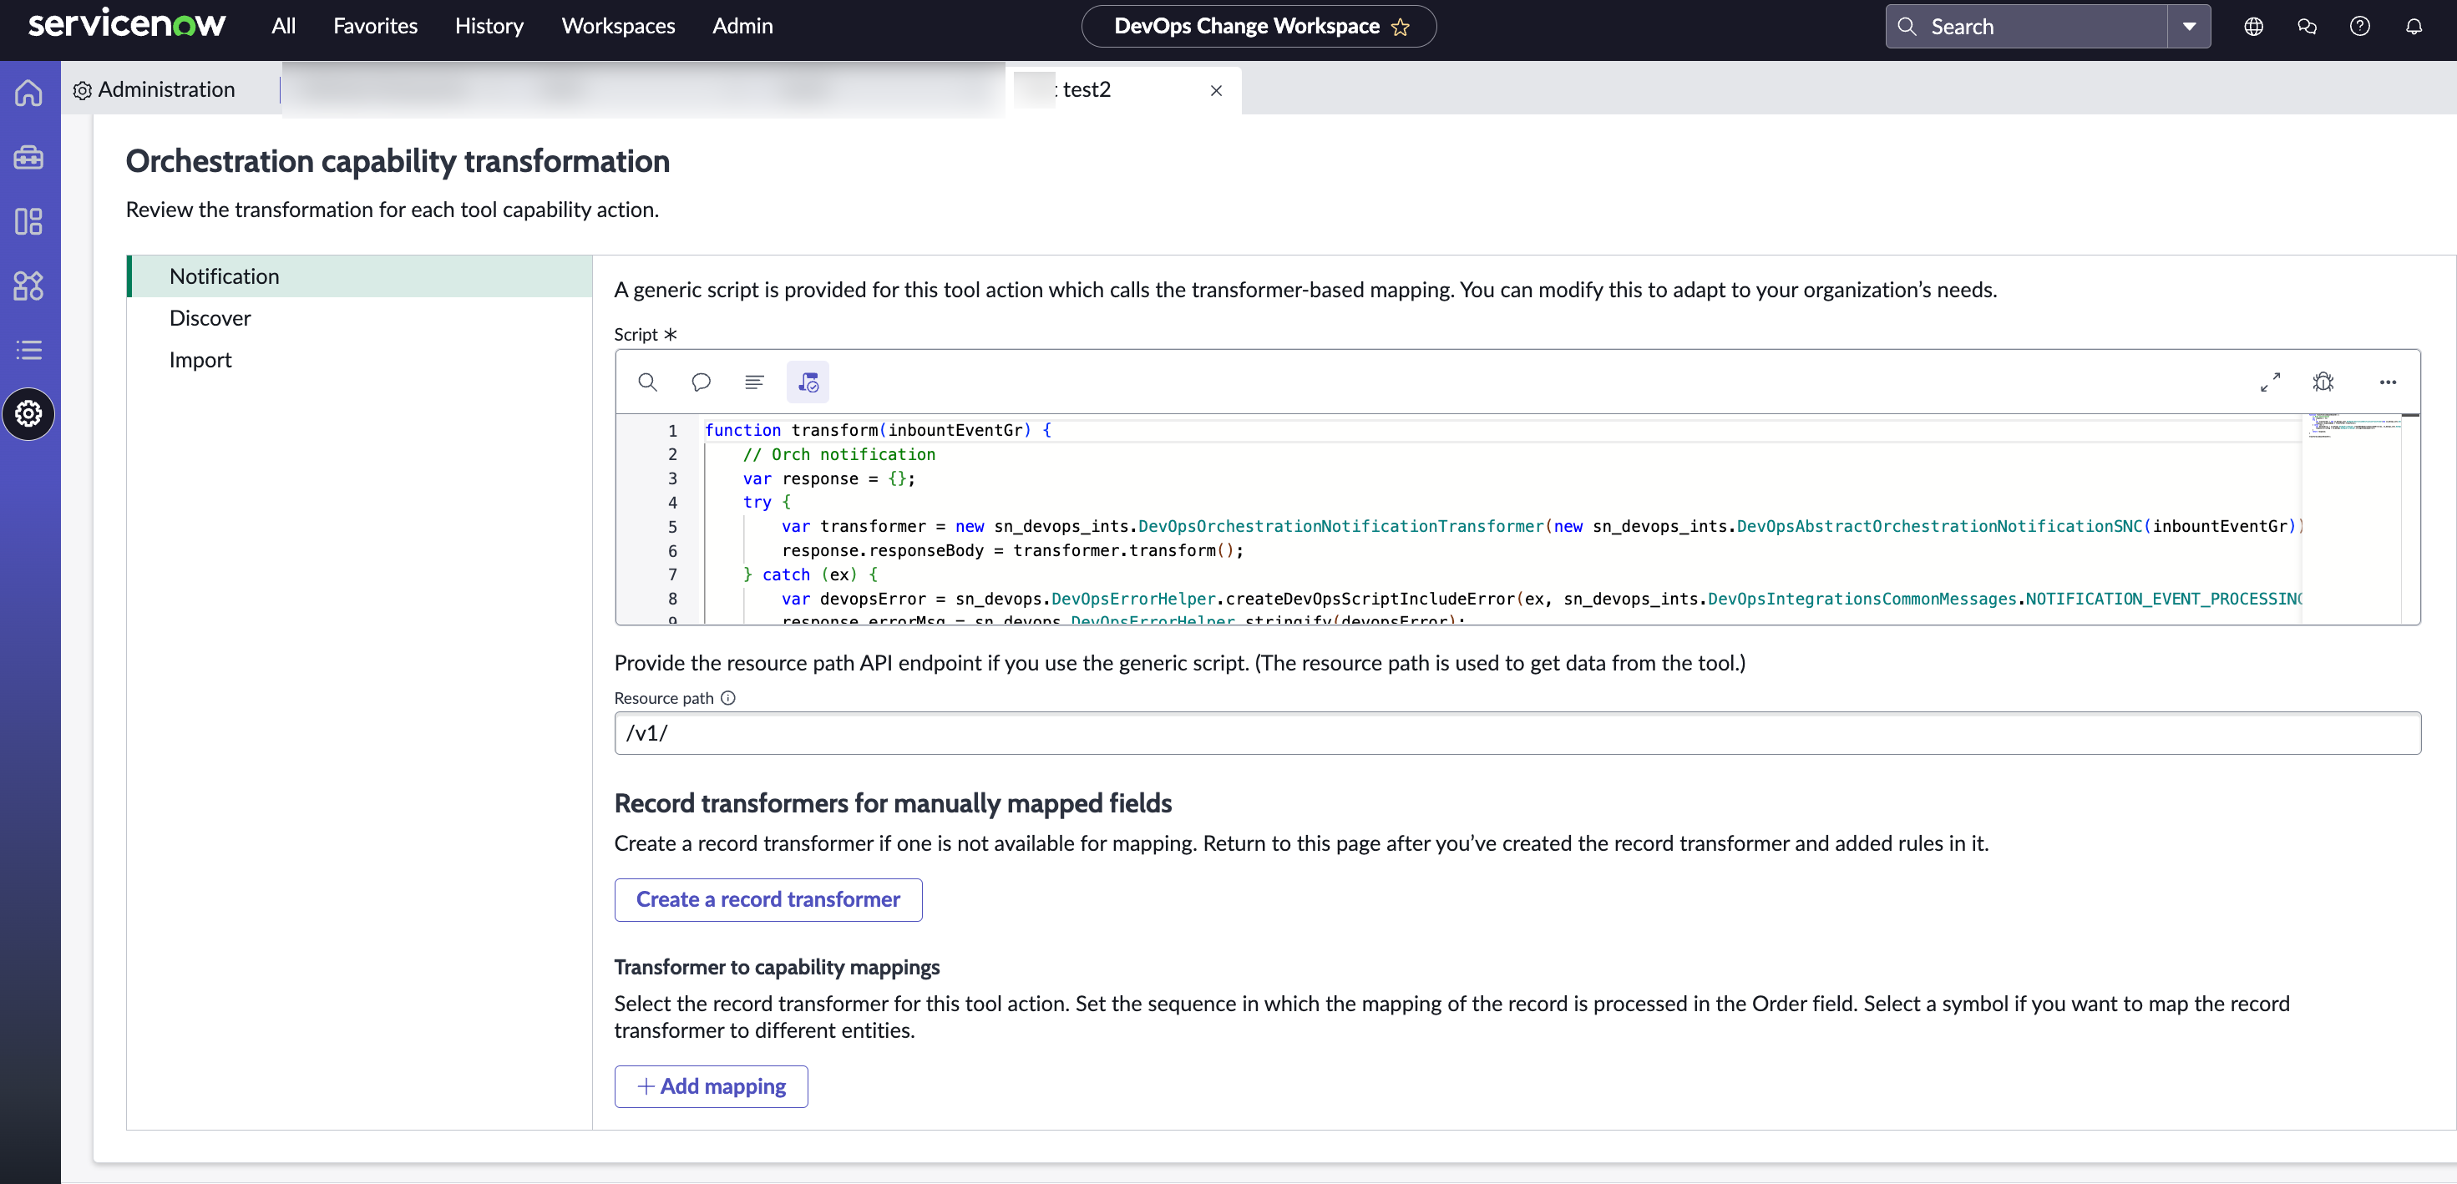Viewport: 2457px width, 1184px height.
Task: Click the magnifier icon in global search
Action: pos(1907,27)
